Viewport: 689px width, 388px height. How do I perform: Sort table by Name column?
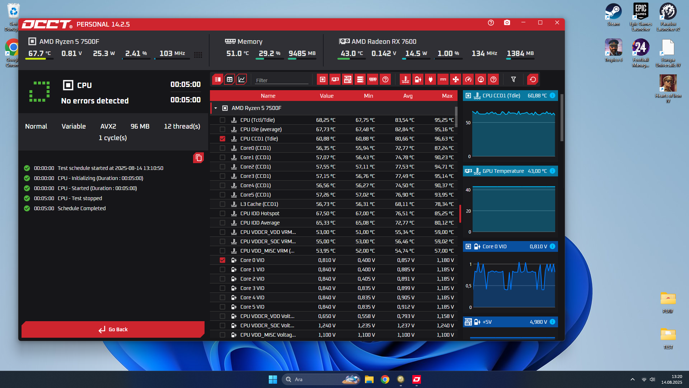pos(268,96)
